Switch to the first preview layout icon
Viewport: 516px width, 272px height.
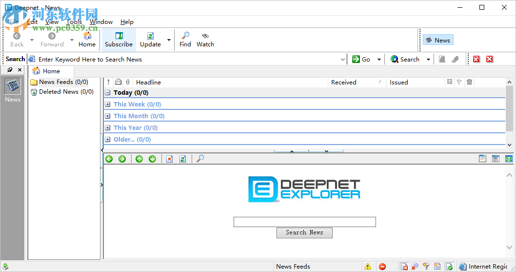tap(482, 159)
